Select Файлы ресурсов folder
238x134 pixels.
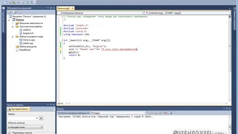tap(26, 47)
